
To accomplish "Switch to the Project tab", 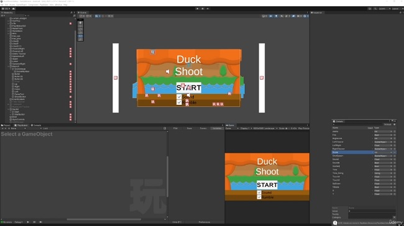I will 6,125.
